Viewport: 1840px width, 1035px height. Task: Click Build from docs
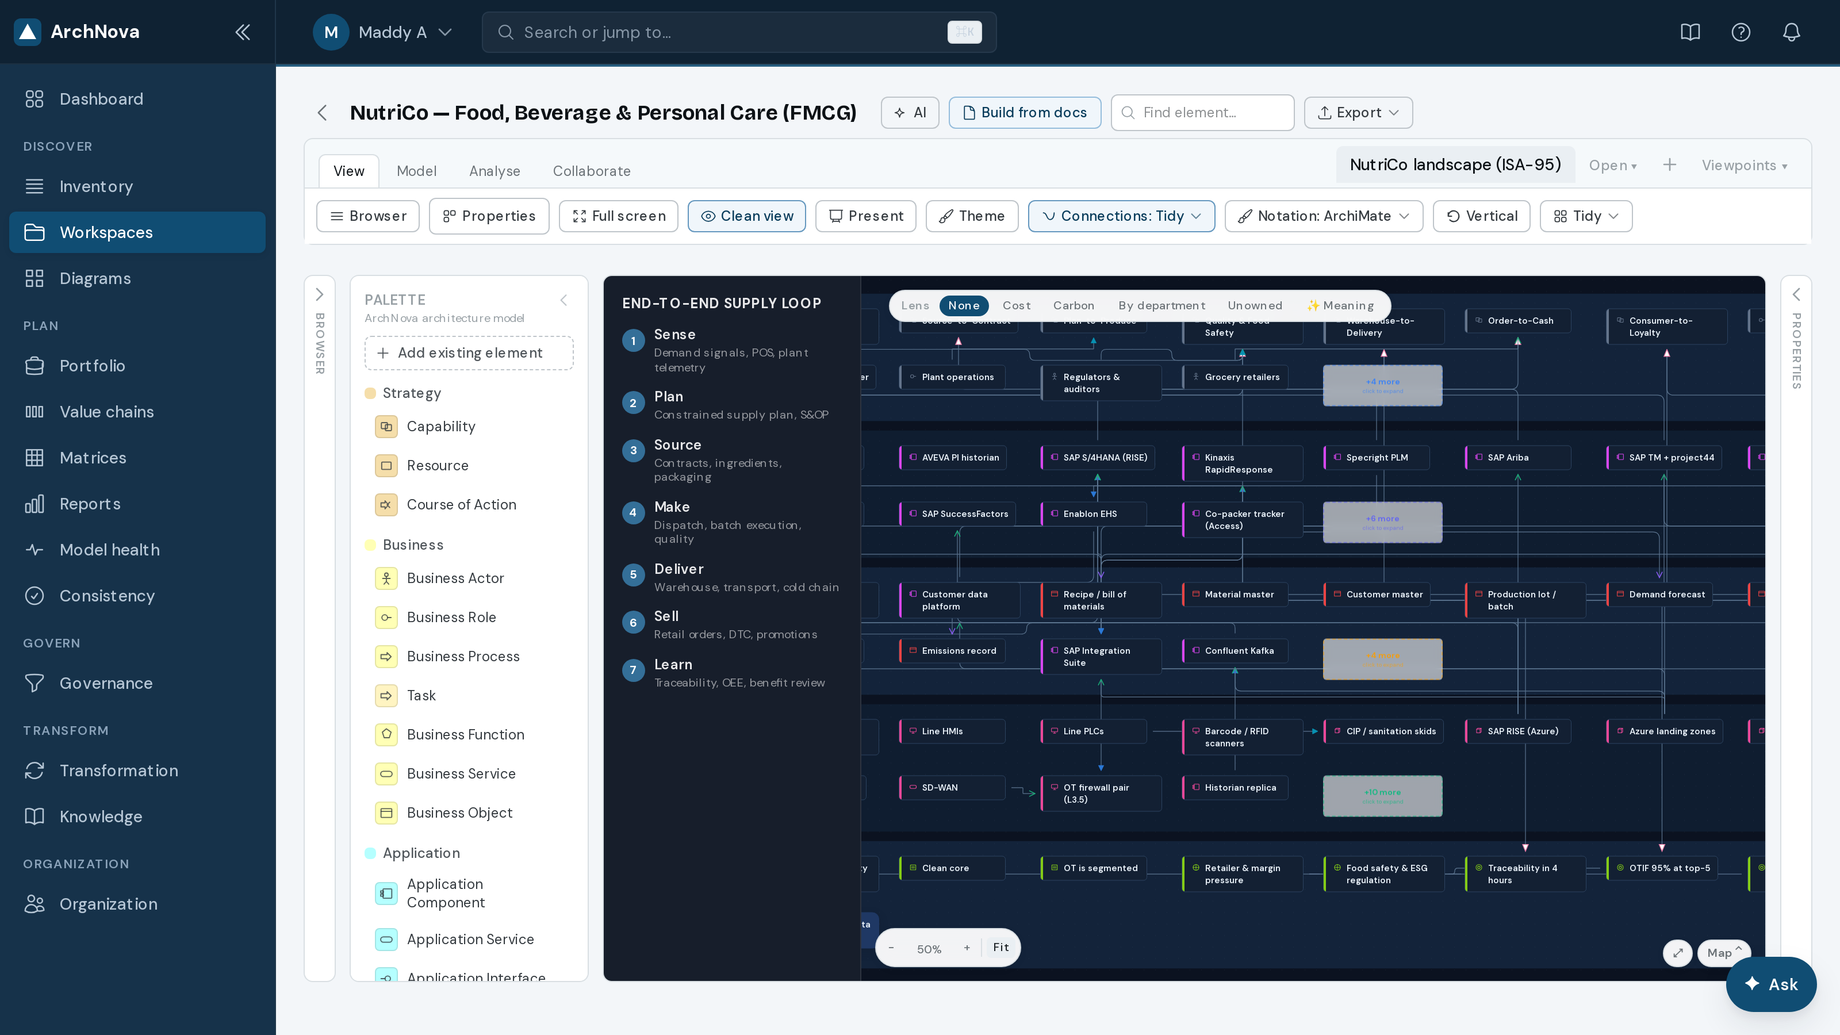[x=1025, y=113]
